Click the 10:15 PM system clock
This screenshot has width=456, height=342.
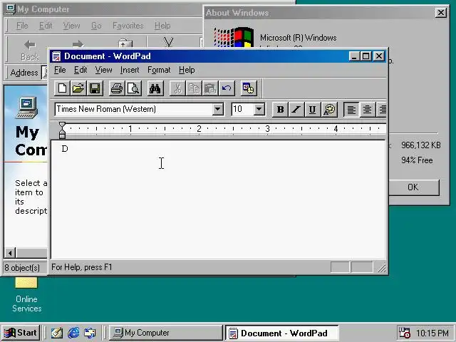pyautogui.click(x=432, y=333)
